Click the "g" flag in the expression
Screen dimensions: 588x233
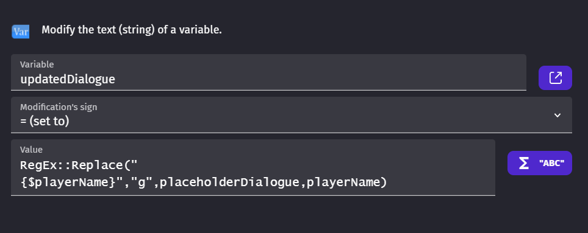pos(142,183)
